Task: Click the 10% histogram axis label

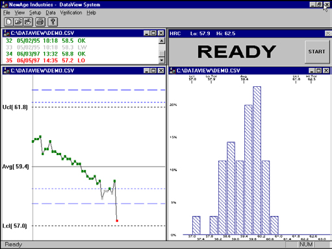Action: click(x=173, y=170)
